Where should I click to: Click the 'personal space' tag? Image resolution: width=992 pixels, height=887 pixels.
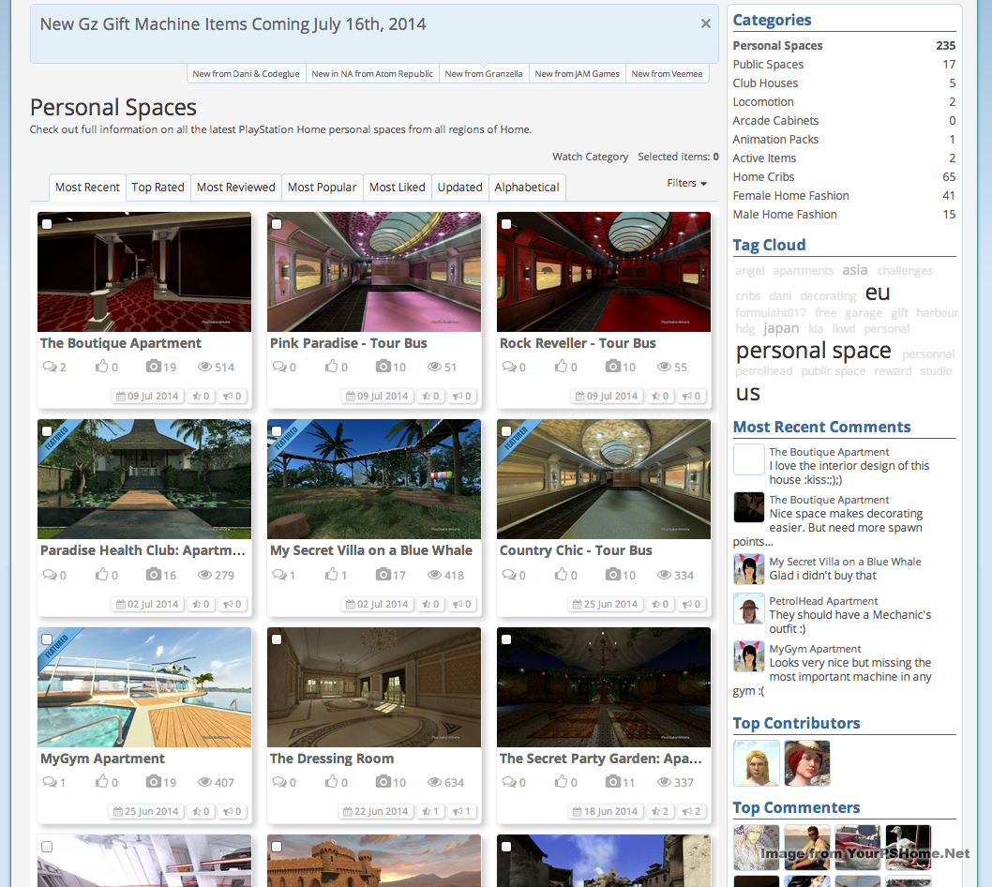pos(814,350)
